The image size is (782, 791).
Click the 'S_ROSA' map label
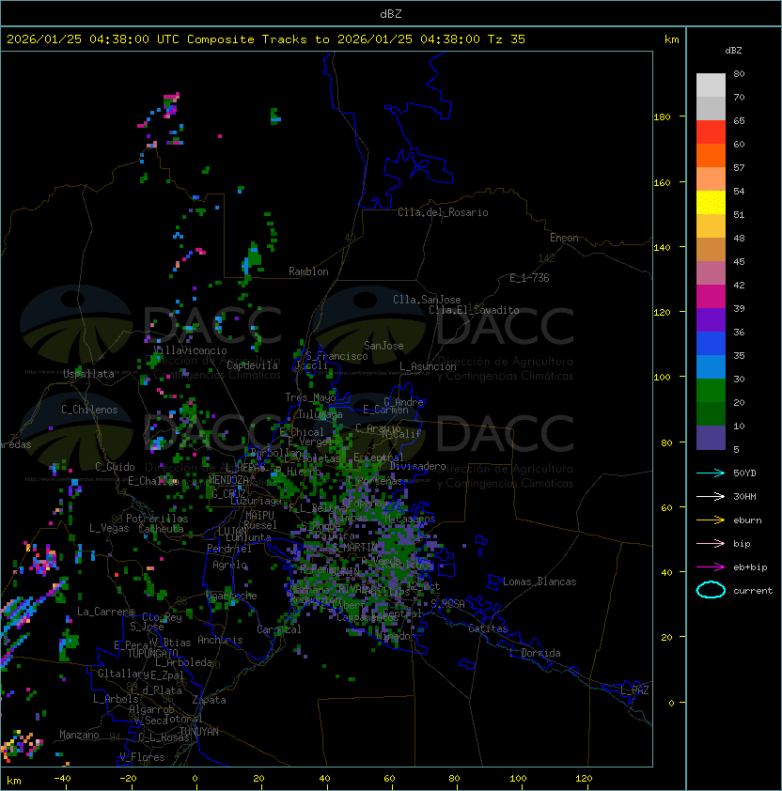(x=447, y=603)
